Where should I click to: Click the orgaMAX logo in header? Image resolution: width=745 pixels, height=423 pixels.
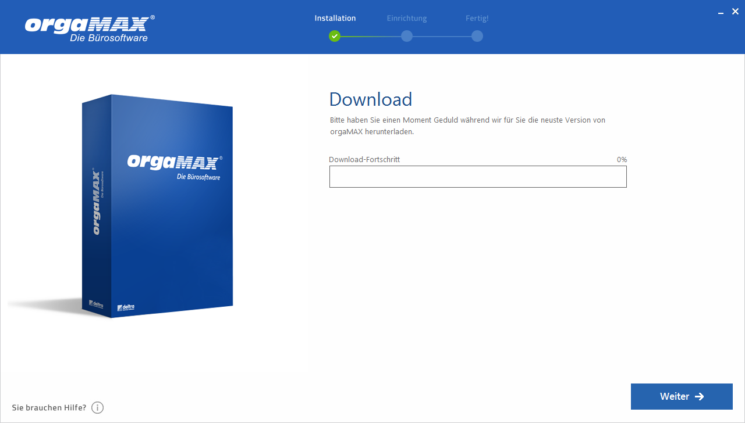point(90,27)
